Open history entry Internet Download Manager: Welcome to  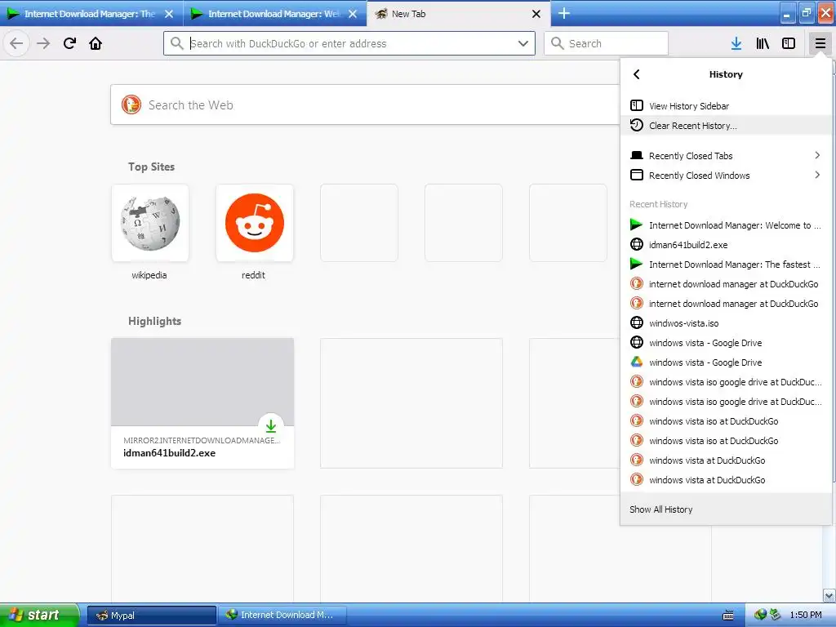click(726, 225)
